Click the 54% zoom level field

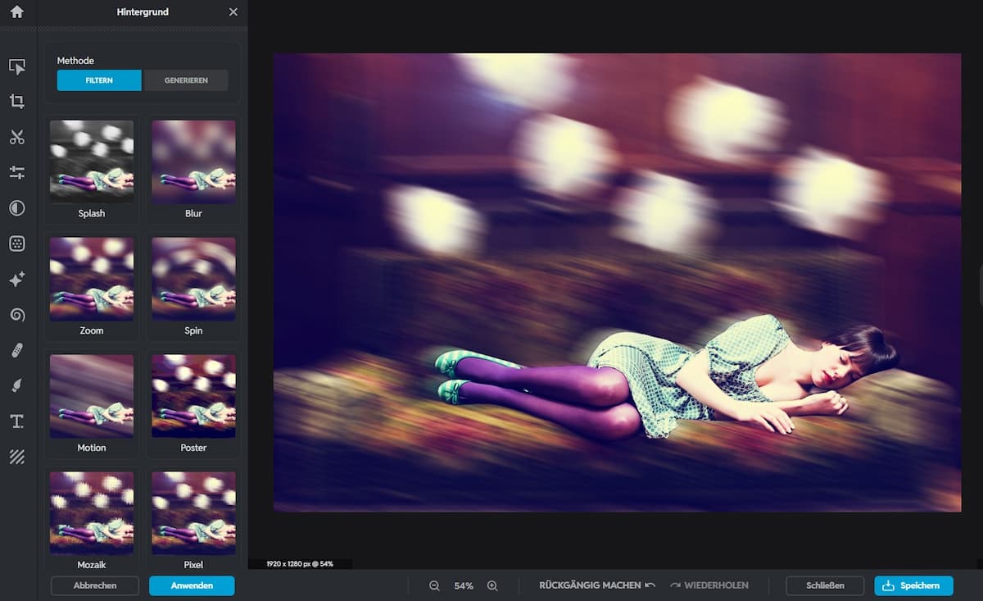tap(464, 585)
